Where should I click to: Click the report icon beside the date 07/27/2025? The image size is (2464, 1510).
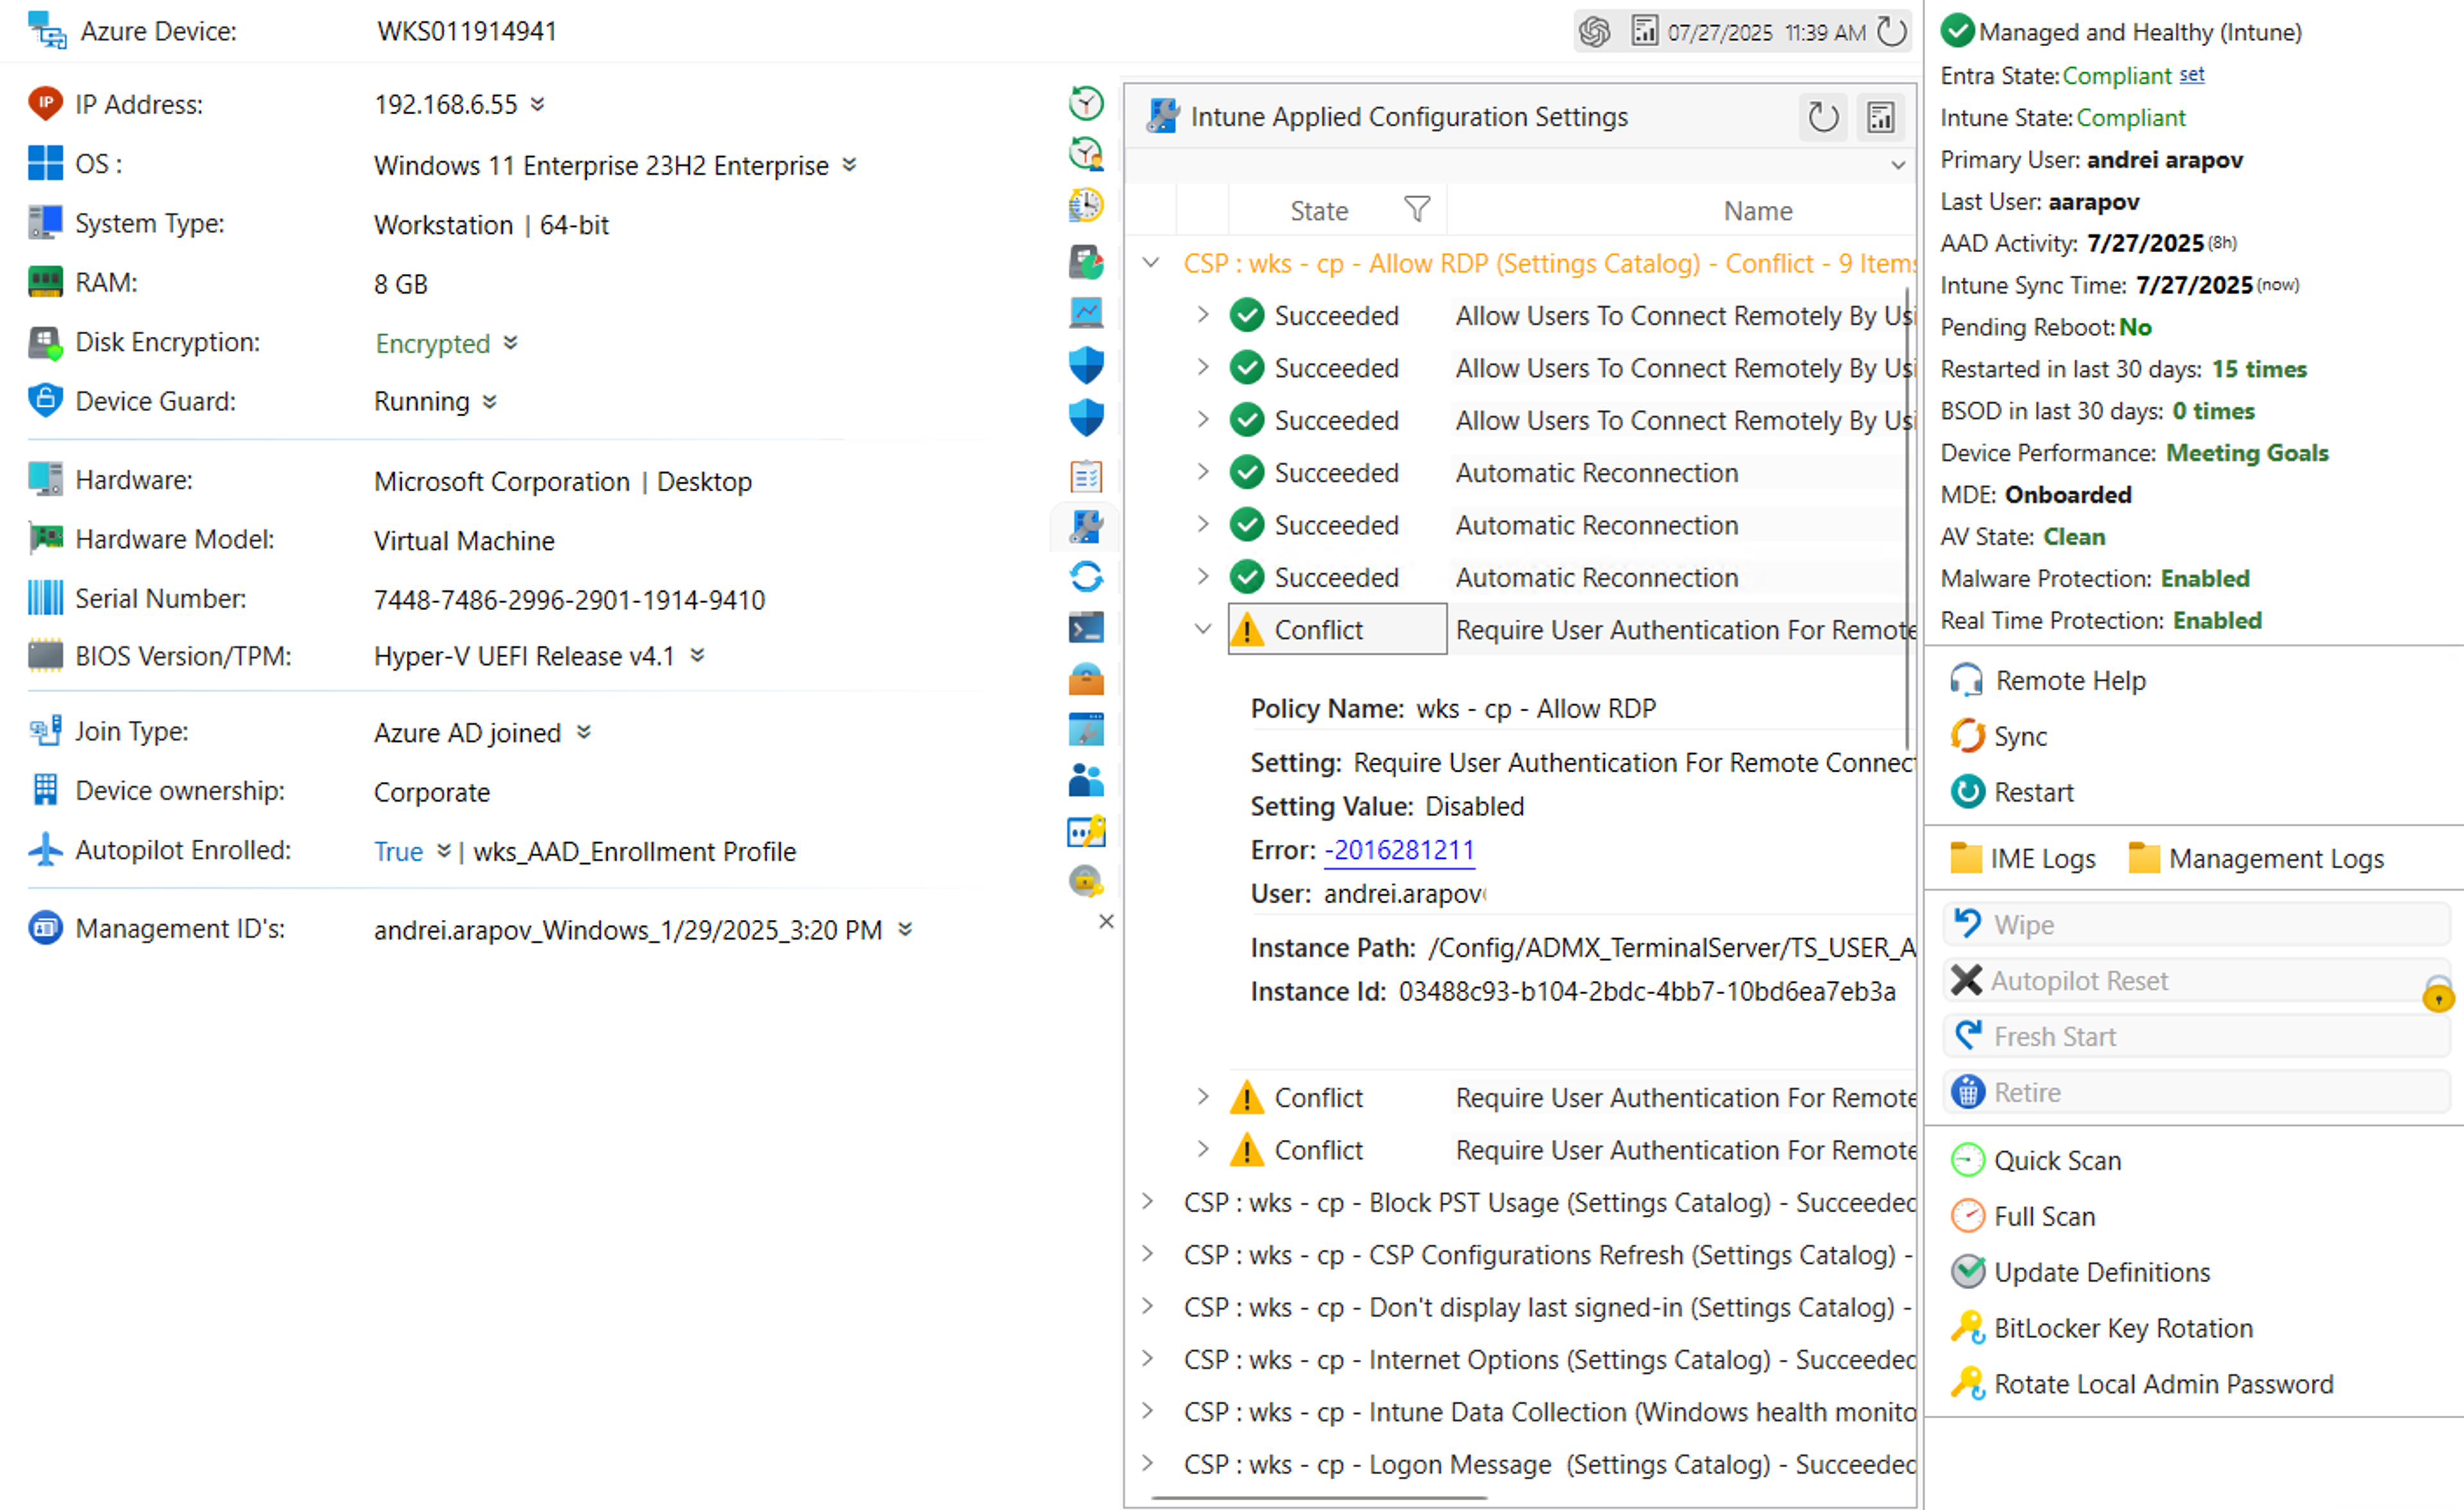click(1644, 32)
